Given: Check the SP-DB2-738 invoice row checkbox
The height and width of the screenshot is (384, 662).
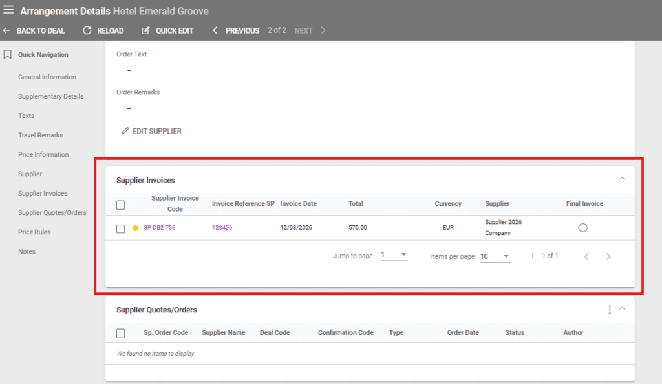Looking at the screenshot, I should coord(120,228).
